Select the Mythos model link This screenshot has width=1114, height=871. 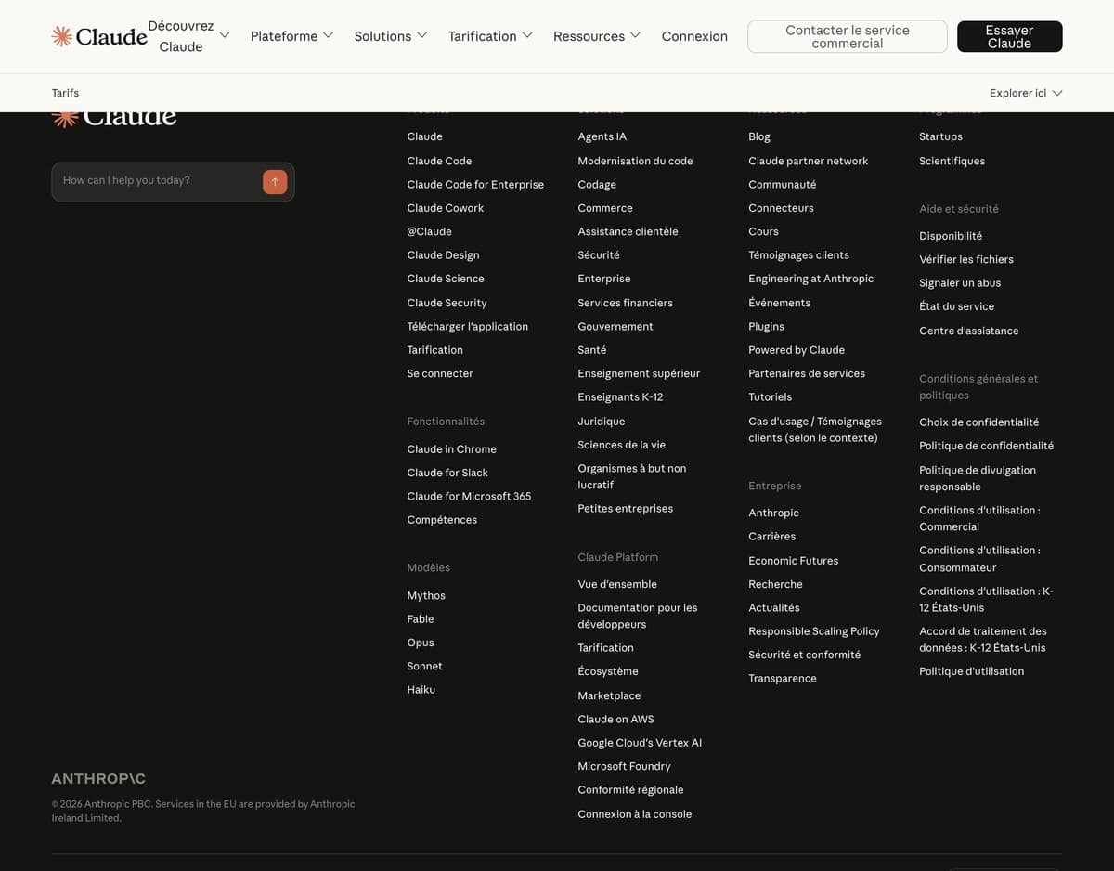[426, 595]
